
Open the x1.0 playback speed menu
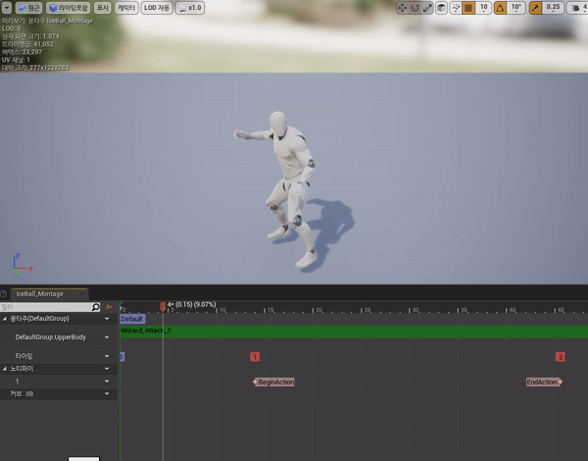coord(190,8)
